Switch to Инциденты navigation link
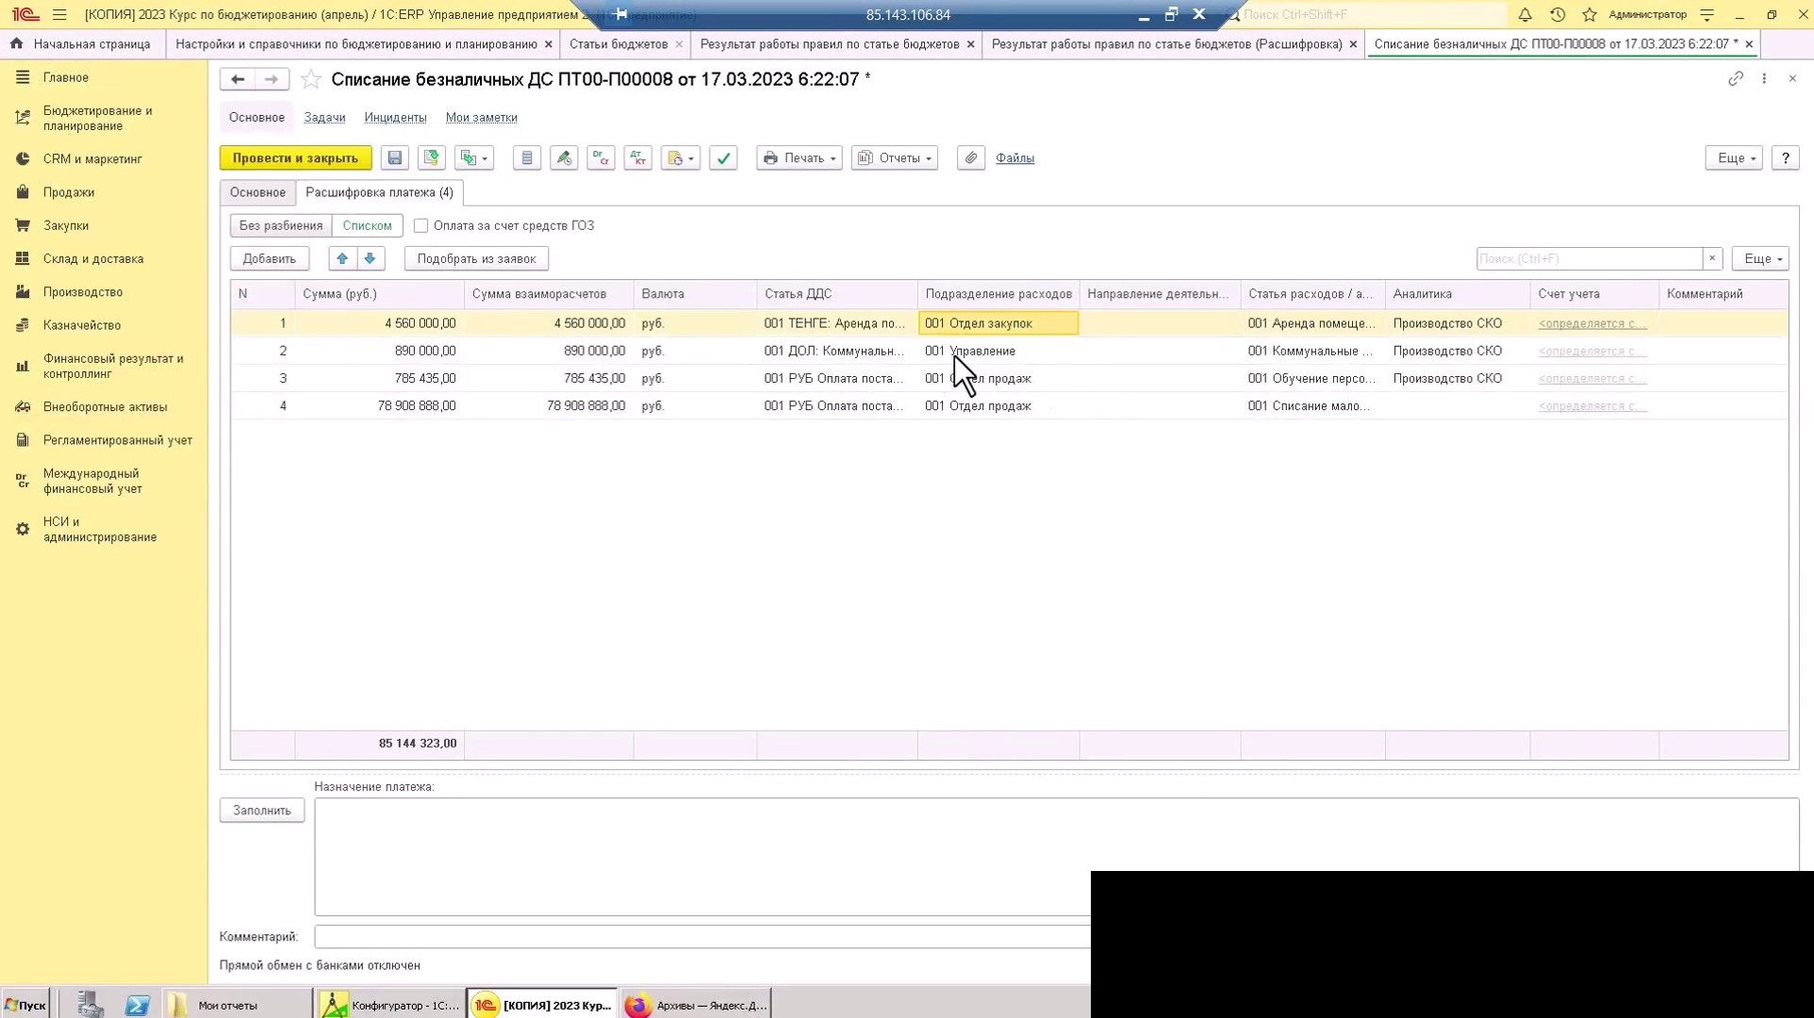The height and width of the screenshot is (1018, 1814). click(395, 118)
